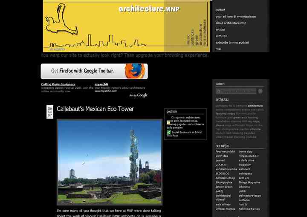Open 'a daily dose' blog link
This screenshot has width=307, height=217.
tap(246, 160)
